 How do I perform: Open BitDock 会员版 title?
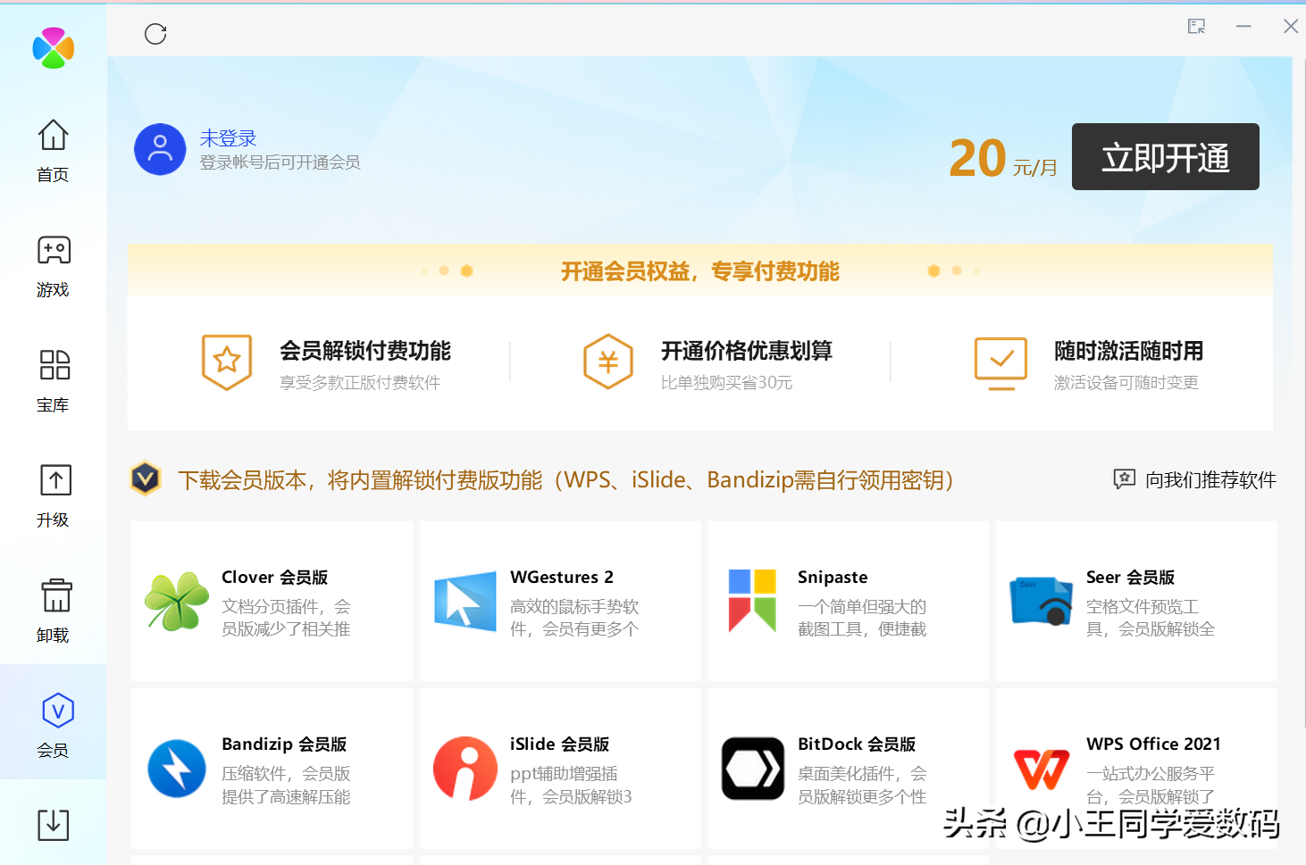[857, 744]
